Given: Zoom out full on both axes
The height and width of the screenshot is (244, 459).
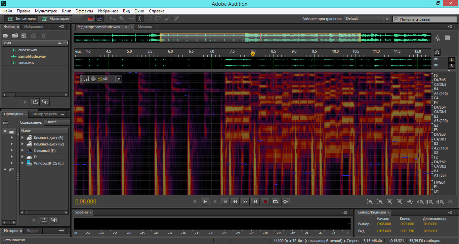Looking at the screenshot, I should click(x=410, y=202).
